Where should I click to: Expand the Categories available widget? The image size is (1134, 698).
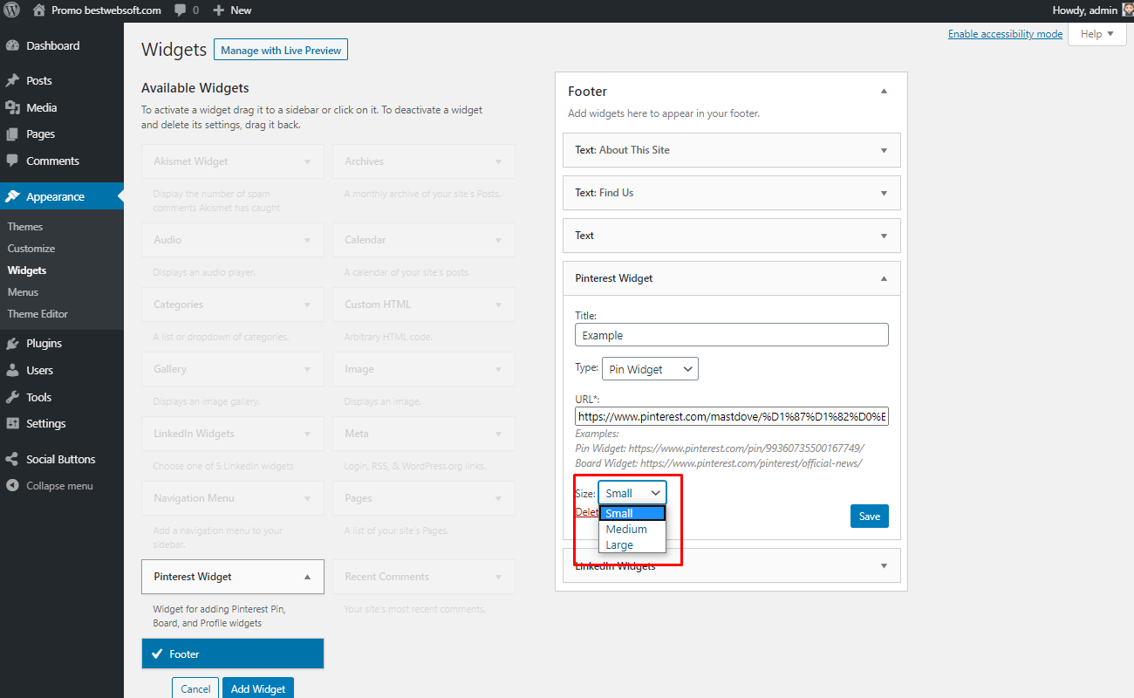point(307,305)
